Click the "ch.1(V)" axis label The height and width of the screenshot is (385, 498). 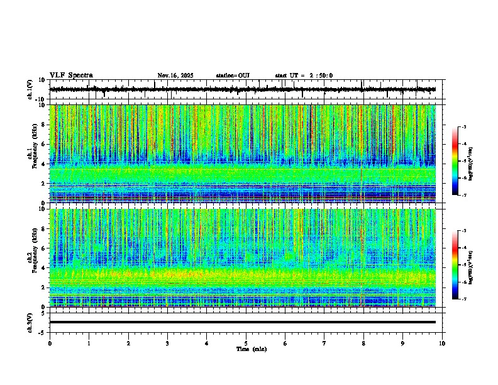30,89
